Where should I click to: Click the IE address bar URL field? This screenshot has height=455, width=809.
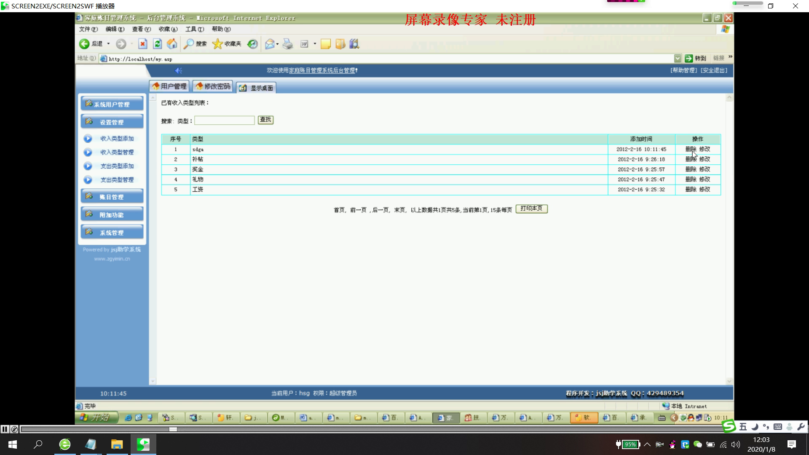[x=386, y=59]
